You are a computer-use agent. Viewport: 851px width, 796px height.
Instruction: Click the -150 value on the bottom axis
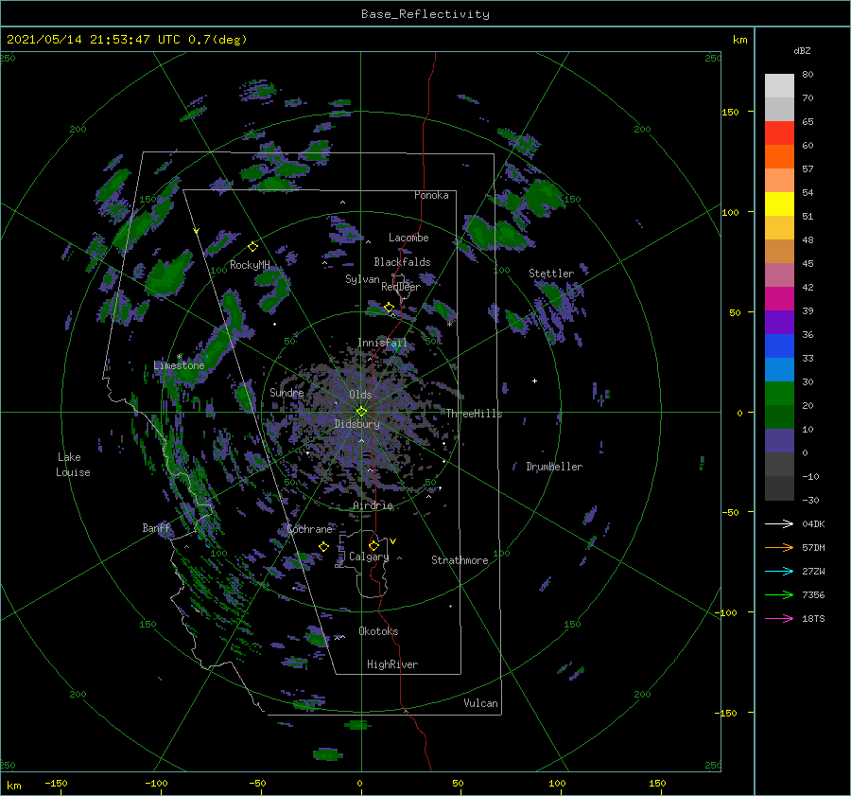pos(56,783)
